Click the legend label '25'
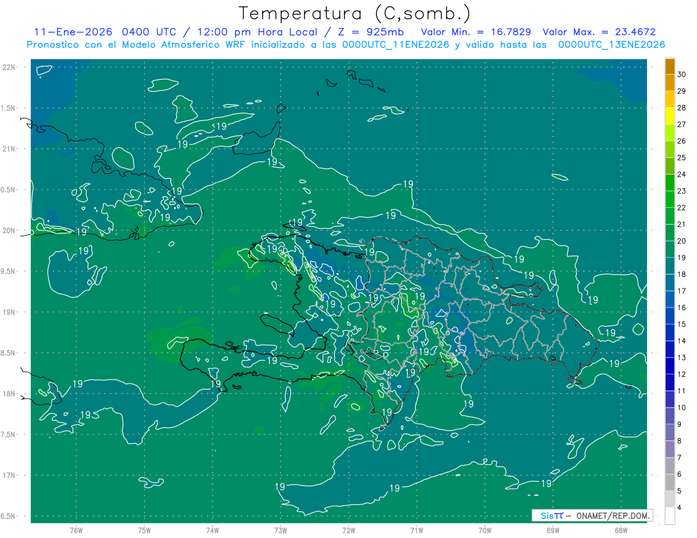Viewport: 697px width, 538px height. (x=681, y=158)
